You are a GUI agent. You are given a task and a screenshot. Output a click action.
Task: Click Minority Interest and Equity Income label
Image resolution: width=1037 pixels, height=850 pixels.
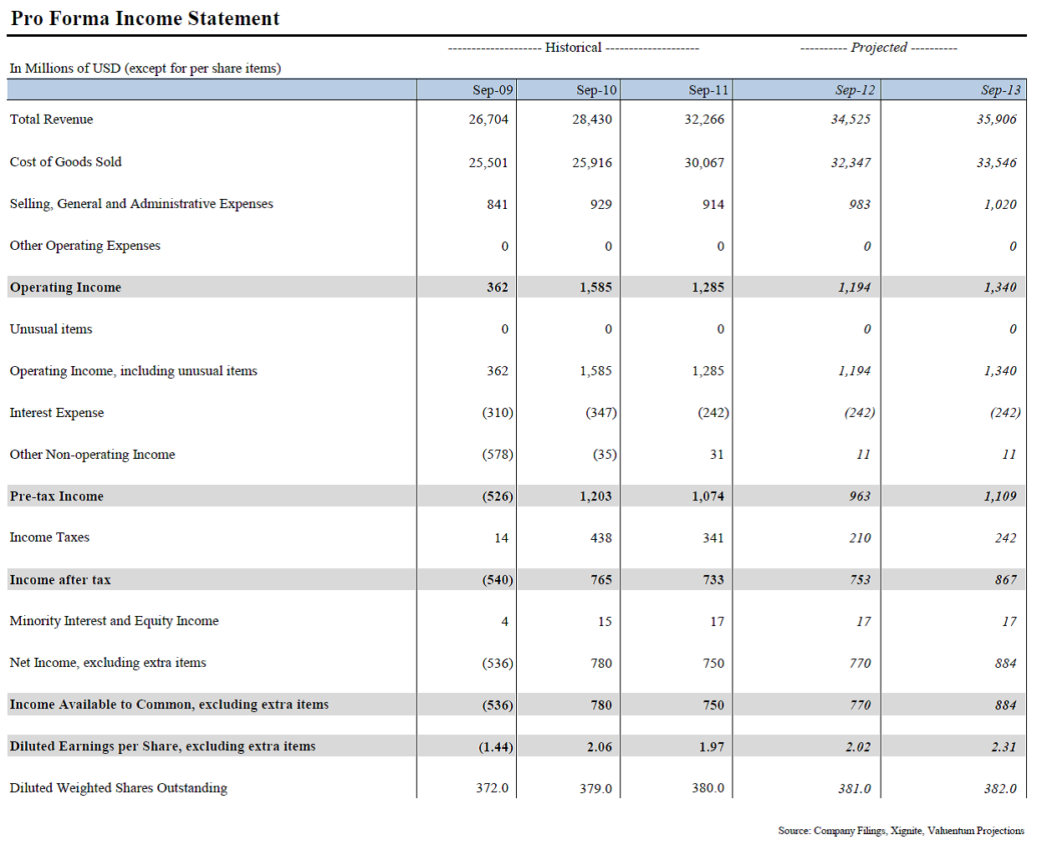(114, 621)
